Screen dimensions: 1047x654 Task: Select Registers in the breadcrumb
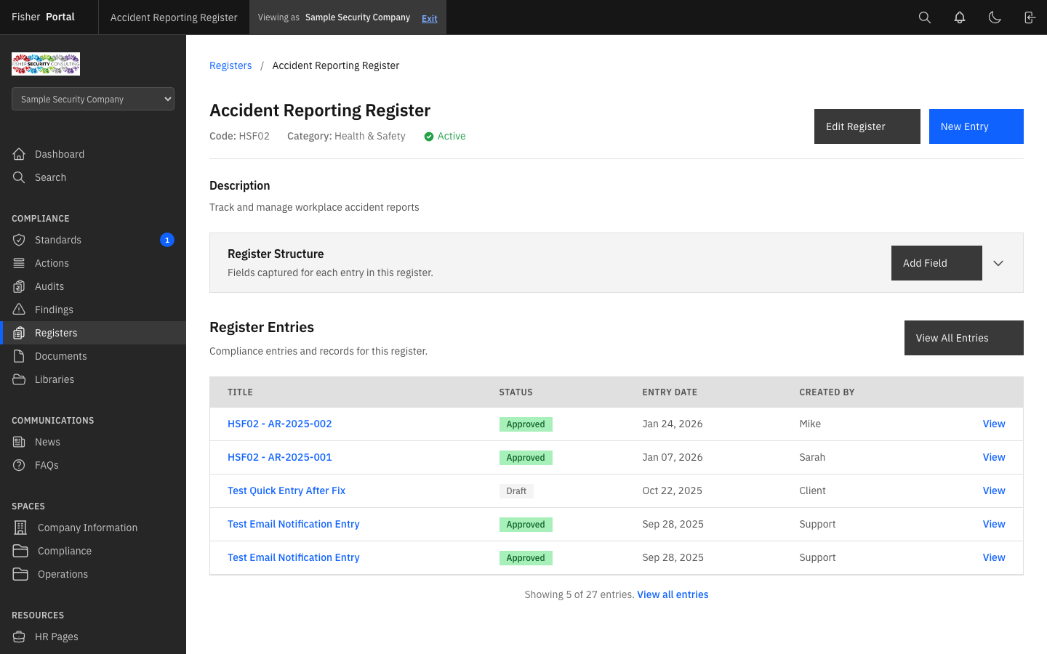click(x=230, y=65)
